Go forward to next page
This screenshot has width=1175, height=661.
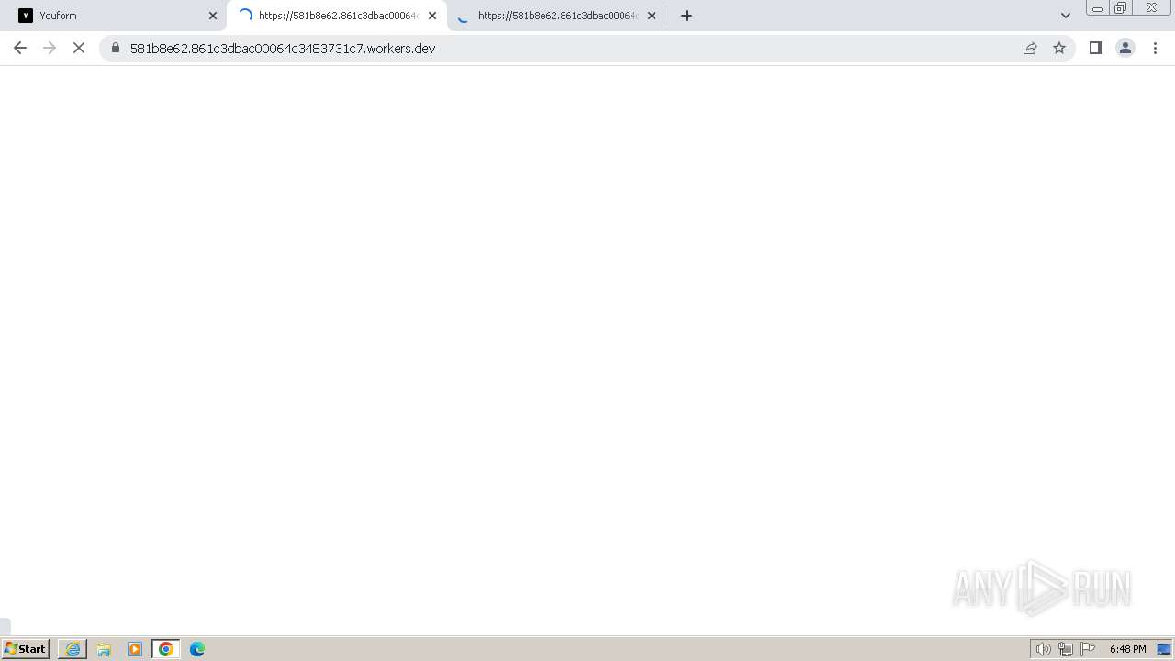click(x=50, y=48)
